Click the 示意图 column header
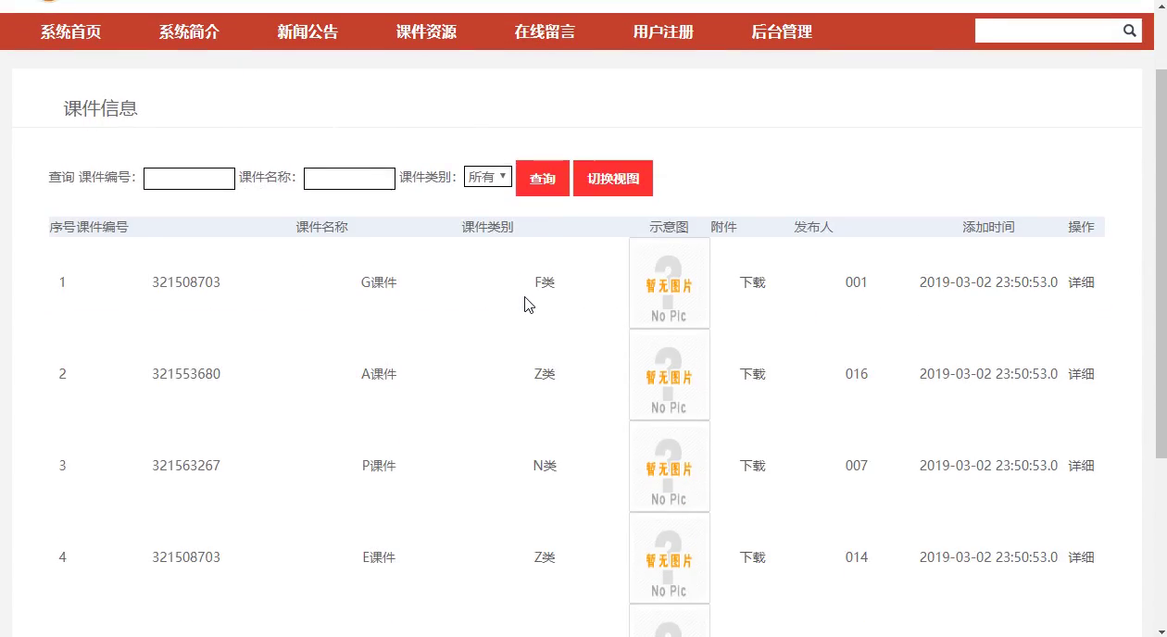Image resolution: width=1167 pixels, height=637 pixels. [670, 227]
